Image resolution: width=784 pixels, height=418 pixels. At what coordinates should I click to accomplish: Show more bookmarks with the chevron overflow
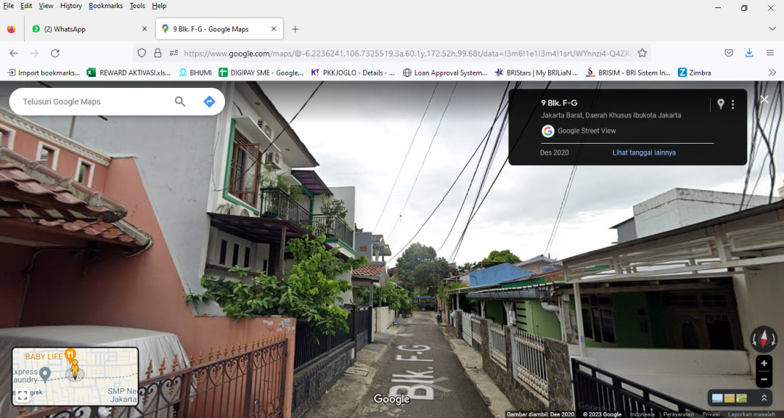pyautogui.click(x=772, y=73)
